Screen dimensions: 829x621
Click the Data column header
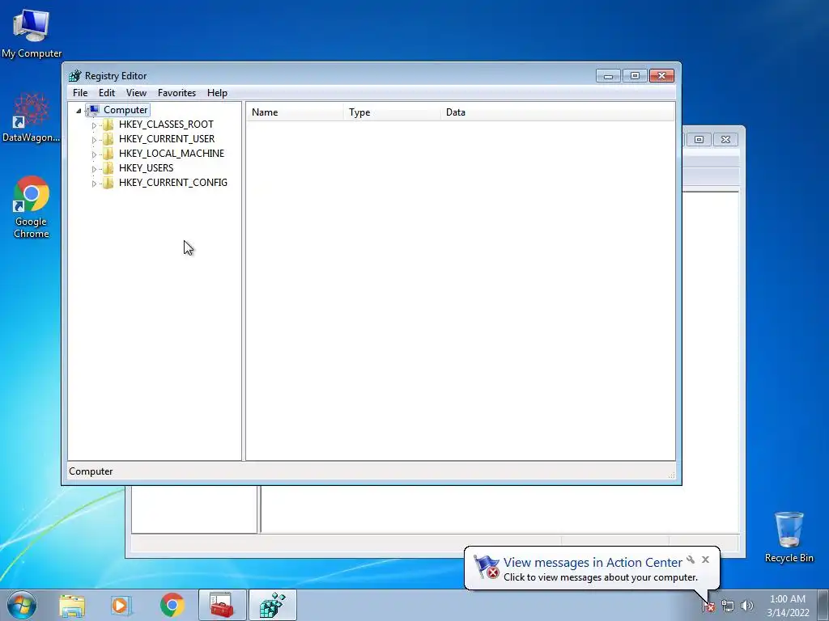(557, 112)
